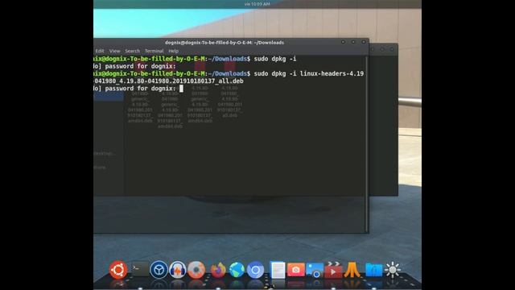Open the green globe web browser icon

click(237, 270)
